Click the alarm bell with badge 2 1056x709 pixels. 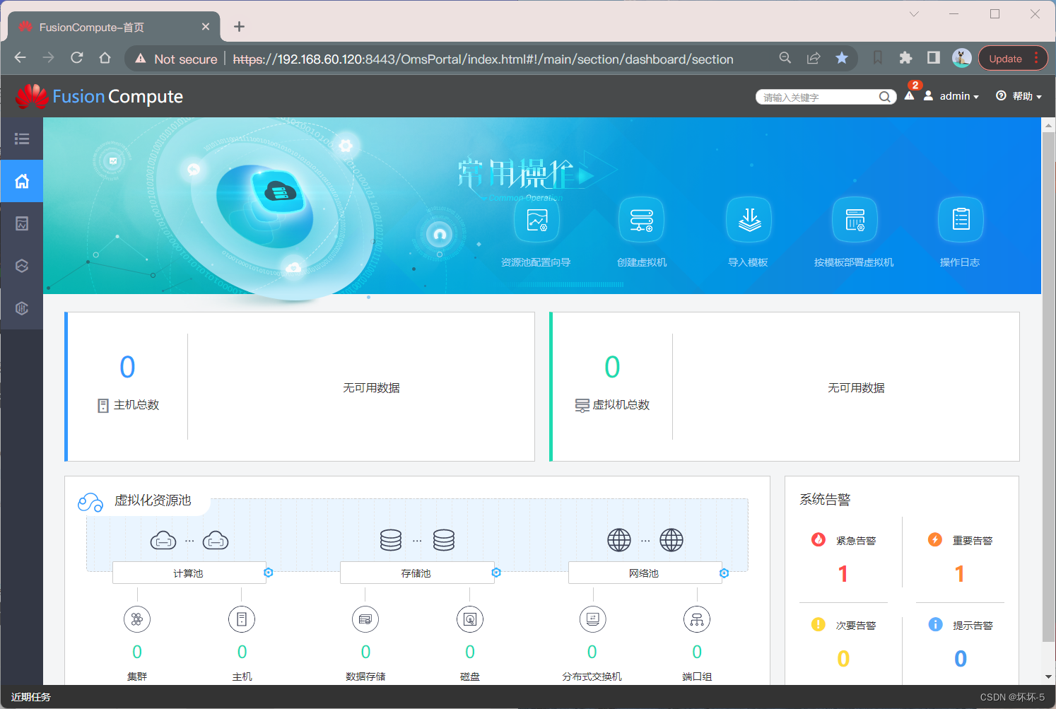click(910, 95)
